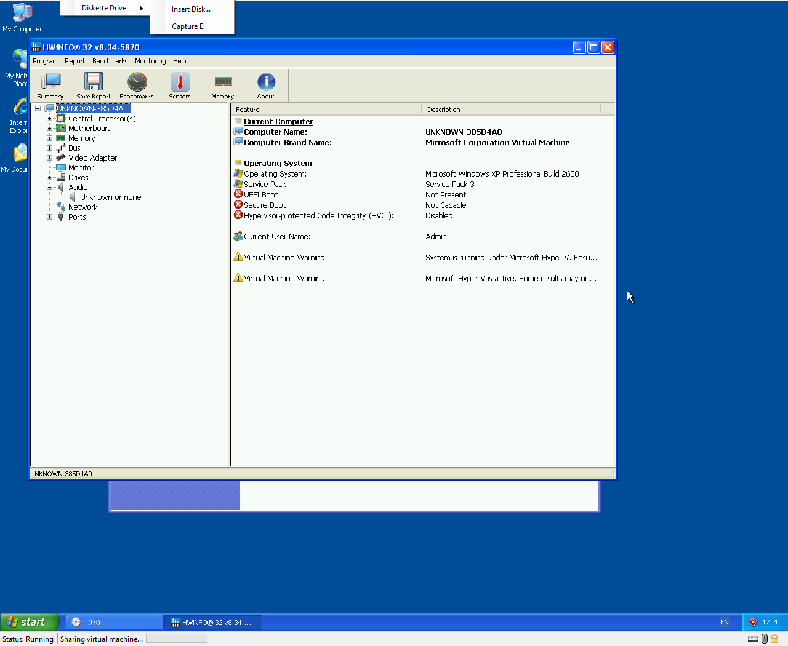788x646 pixels.
Task: Select Monitor in the device tree
Action: pos(81,168)
